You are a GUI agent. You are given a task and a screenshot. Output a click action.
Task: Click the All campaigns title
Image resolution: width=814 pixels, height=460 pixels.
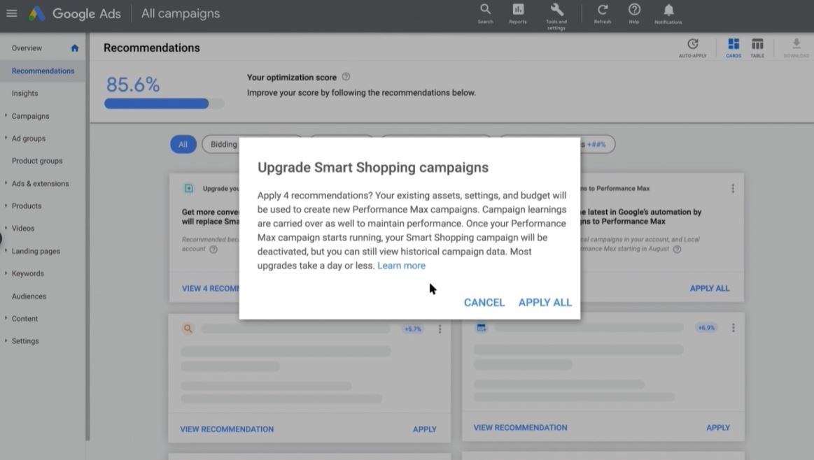pos(181,13)
